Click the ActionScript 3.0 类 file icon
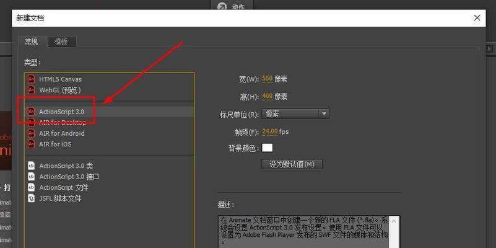496x248 pixels. [31, 166]
